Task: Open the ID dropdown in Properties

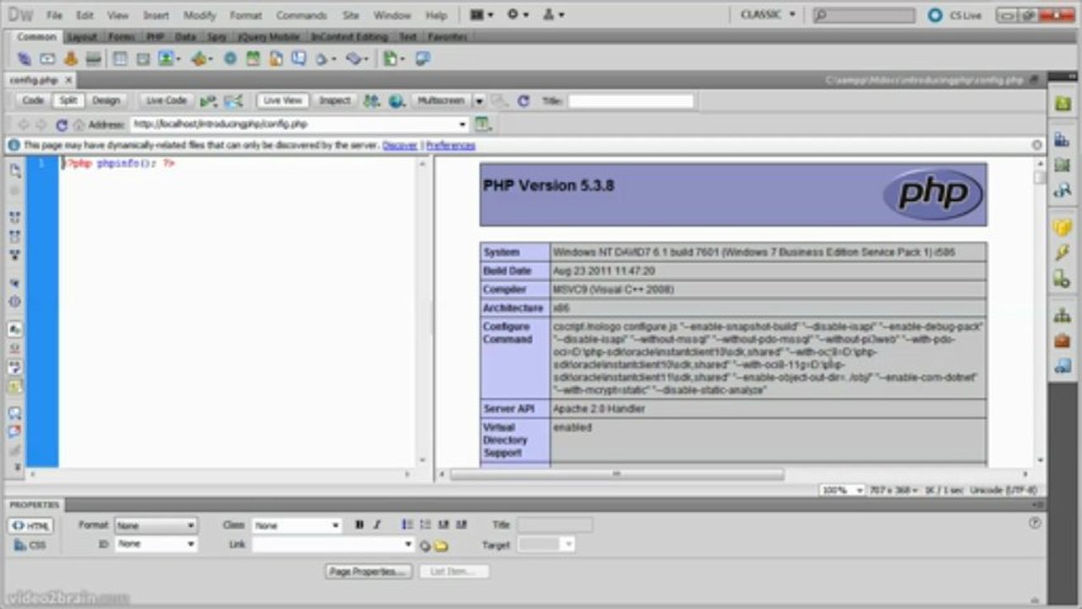Action: tap(157, 544)
